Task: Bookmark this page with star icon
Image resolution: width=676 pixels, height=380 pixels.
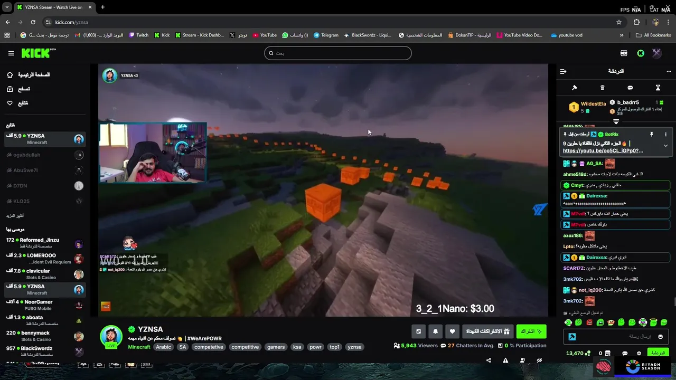Action: pos(619,22)
